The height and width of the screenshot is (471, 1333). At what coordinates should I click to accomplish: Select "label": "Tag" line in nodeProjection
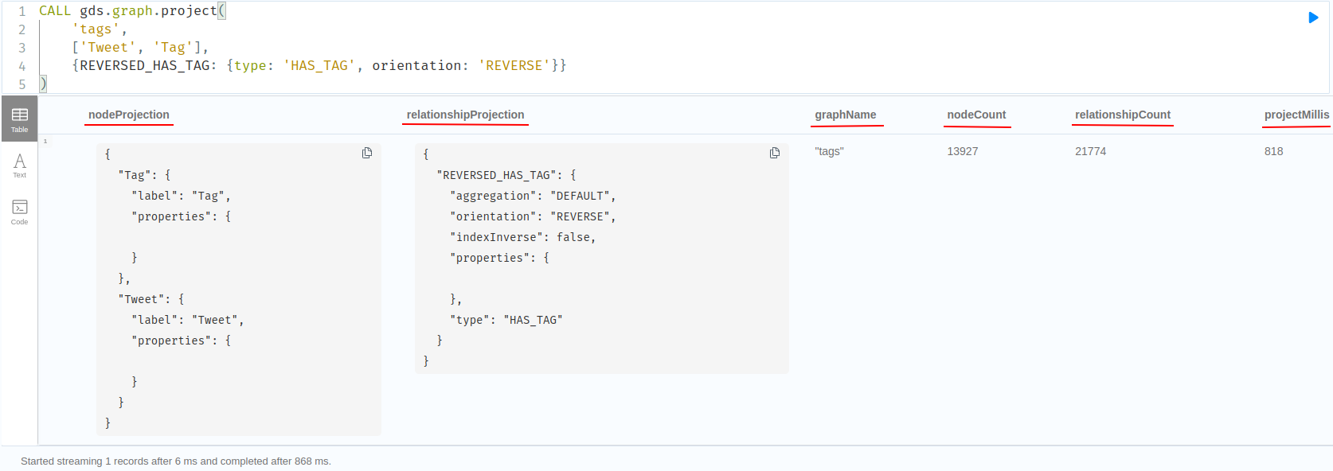pyautogui.click(x=181, y=196)
